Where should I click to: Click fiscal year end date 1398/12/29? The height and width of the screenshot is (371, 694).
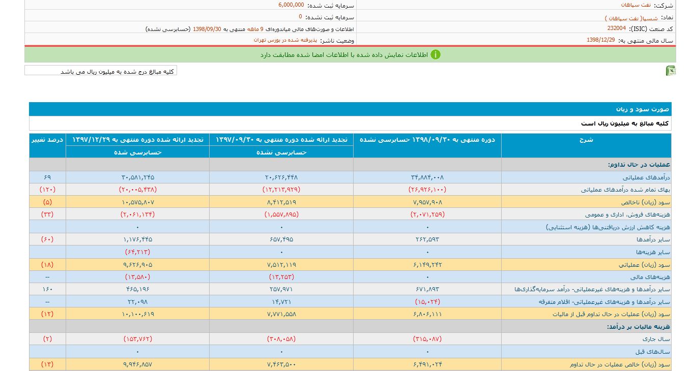tap(600, 40)
